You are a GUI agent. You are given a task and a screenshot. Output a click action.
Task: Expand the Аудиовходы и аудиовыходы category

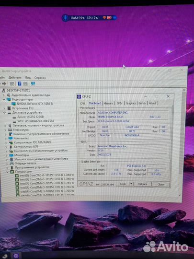coord(3,95)
